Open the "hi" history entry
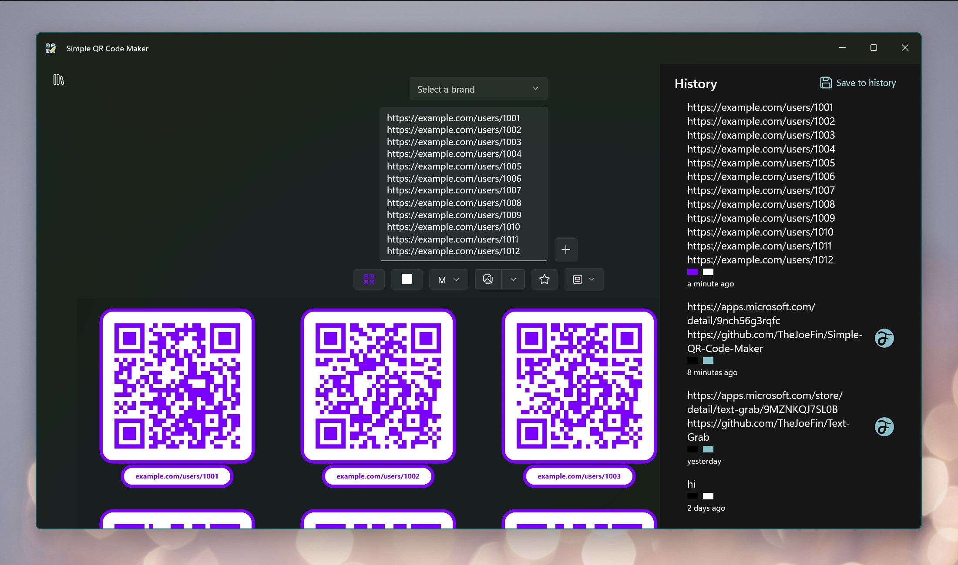This screenshot has height=565, width=958. tap(790, 495)
